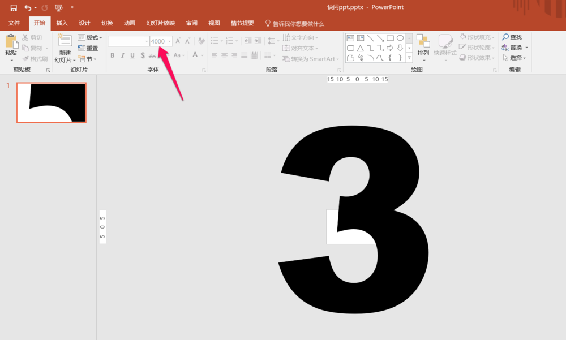The width and height of the screenshot is (566, 340).
Task: Choose the oval shape
Action: point(400,38)
